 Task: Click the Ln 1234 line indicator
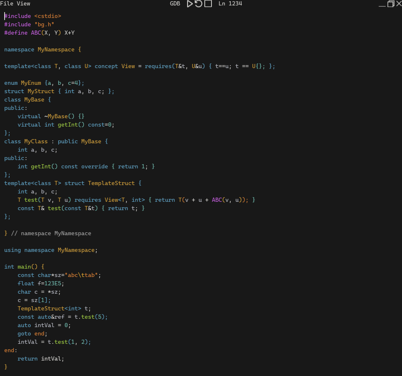pyautogui.click(x=230, y=4)
